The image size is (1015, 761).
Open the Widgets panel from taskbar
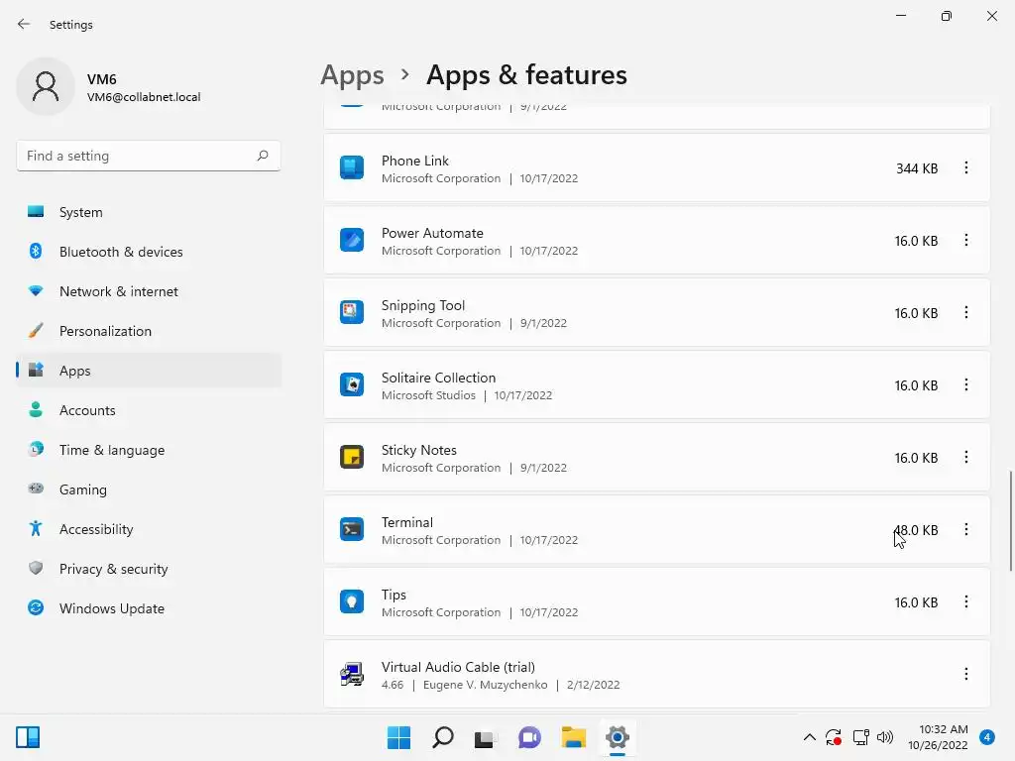click(28, 737)
